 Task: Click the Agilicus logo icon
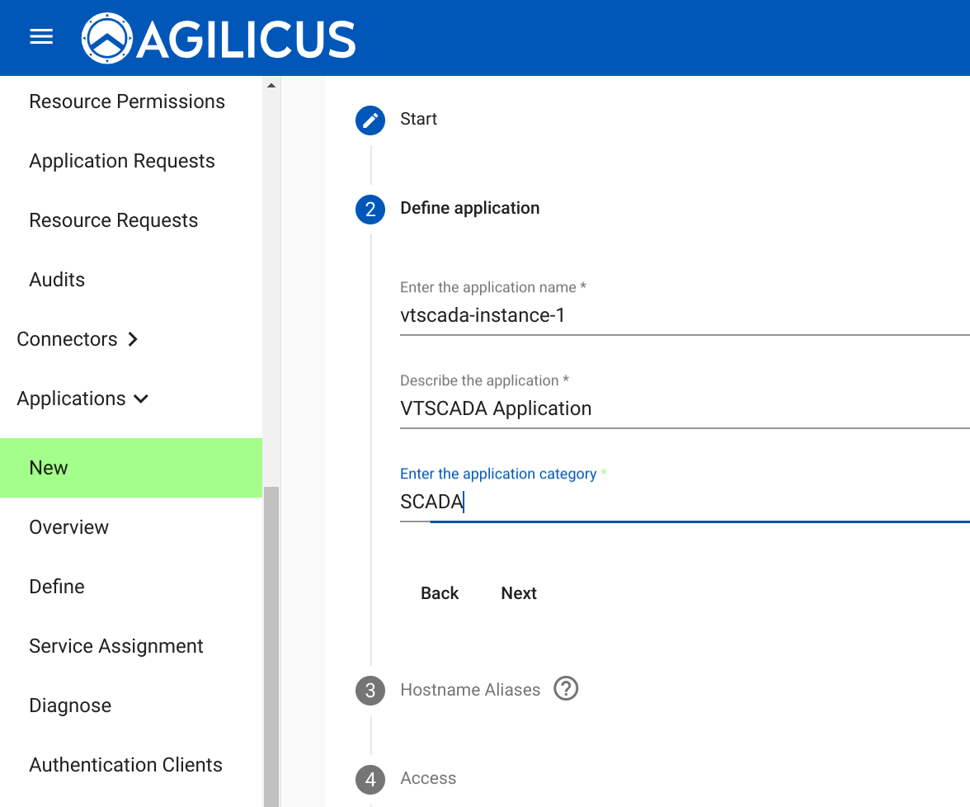pyautogui.click(x=107, y=38)
